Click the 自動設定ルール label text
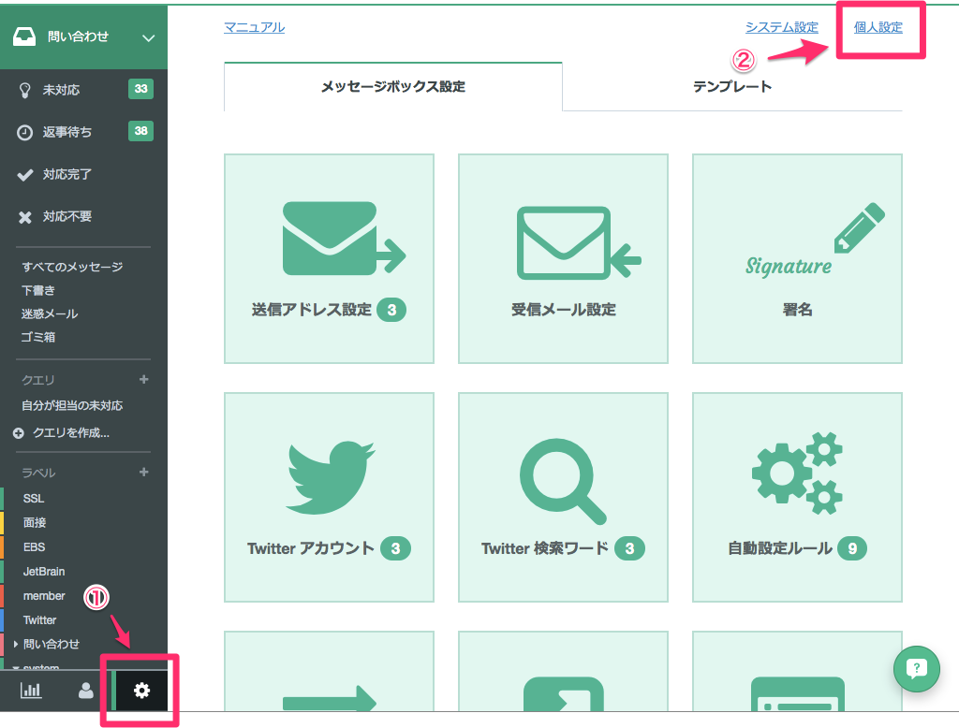 (x=780, y=548)
